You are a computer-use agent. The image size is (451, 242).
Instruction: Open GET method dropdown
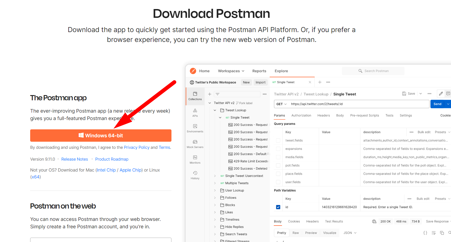(x=281, y=104)
